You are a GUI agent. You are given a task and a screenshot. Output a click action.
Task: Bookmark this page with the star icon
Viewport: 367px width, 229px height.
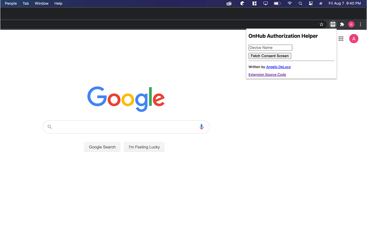pyautogui.click(x=321, y=25)
